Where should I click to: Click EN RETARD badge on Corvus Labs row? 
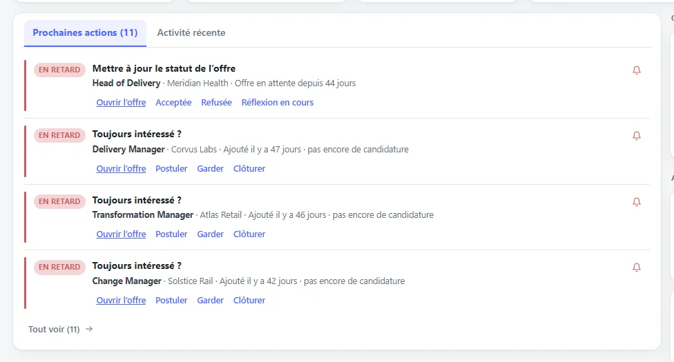coord(59,135)
